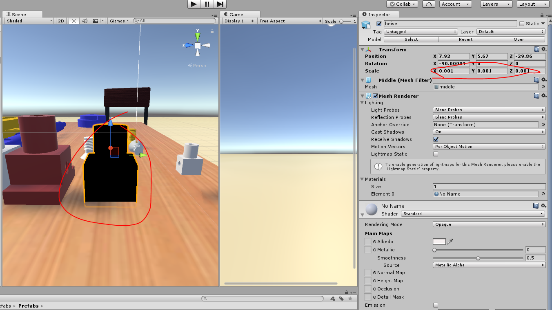Screen dimensions: 552x310
Task: Click the green Y axis cone on scene gizmo
Action: point(198,36)
